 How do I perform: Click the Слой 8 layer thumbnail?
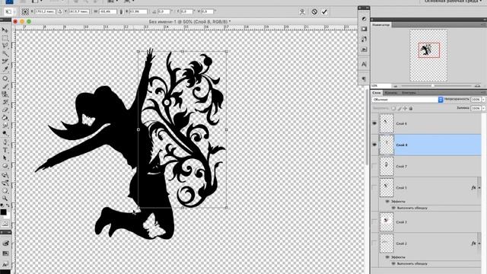coord(387,145)
